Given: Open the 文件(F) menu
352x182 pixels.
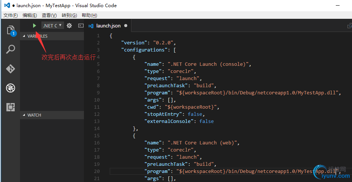Looking at the screenshot, I should point(11,15).
